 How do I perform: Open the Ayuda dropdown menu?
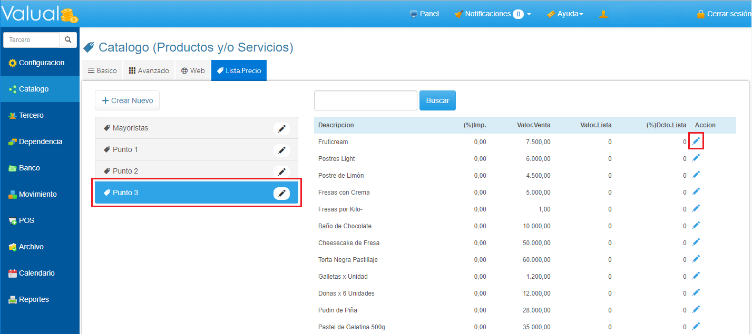point(565,14)
